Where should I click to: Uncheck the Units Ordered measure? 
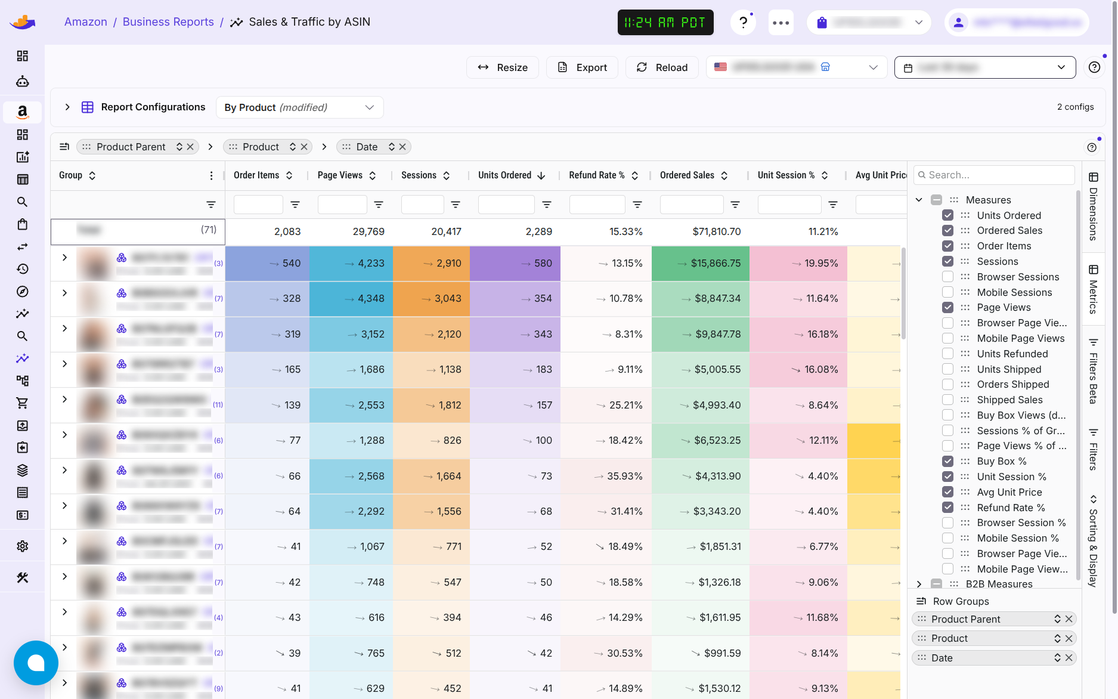click(947, 215)
